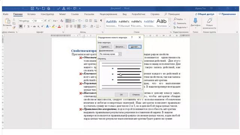Click the shading paint bucket icon
Image resolution: width=240 pixels, height=135 pixels.
[x=91, y=26]
